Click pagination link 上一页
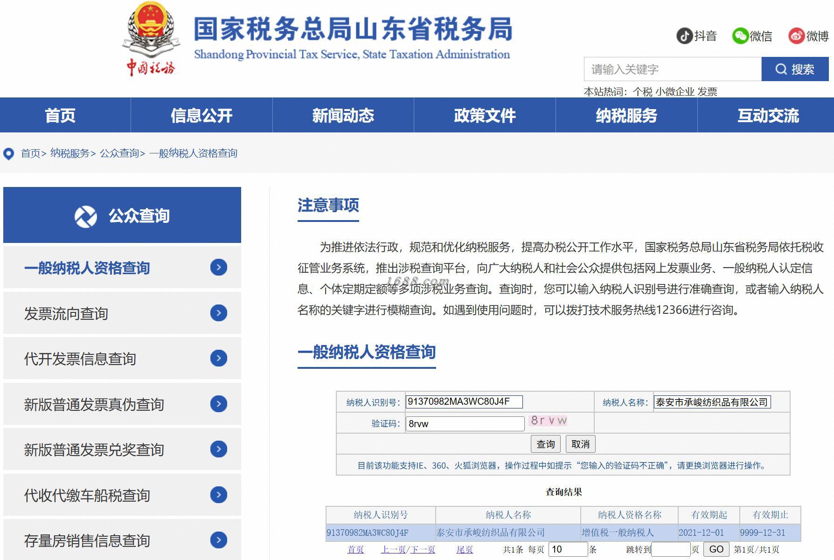 (393, 550)
